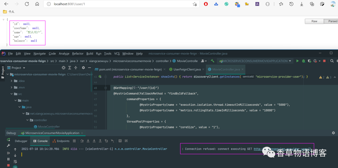The width and height of the screenshot is (338, 168).
Task: Close the MovieController.java tab
Action: pyautogui.click(x=243, y=69)
